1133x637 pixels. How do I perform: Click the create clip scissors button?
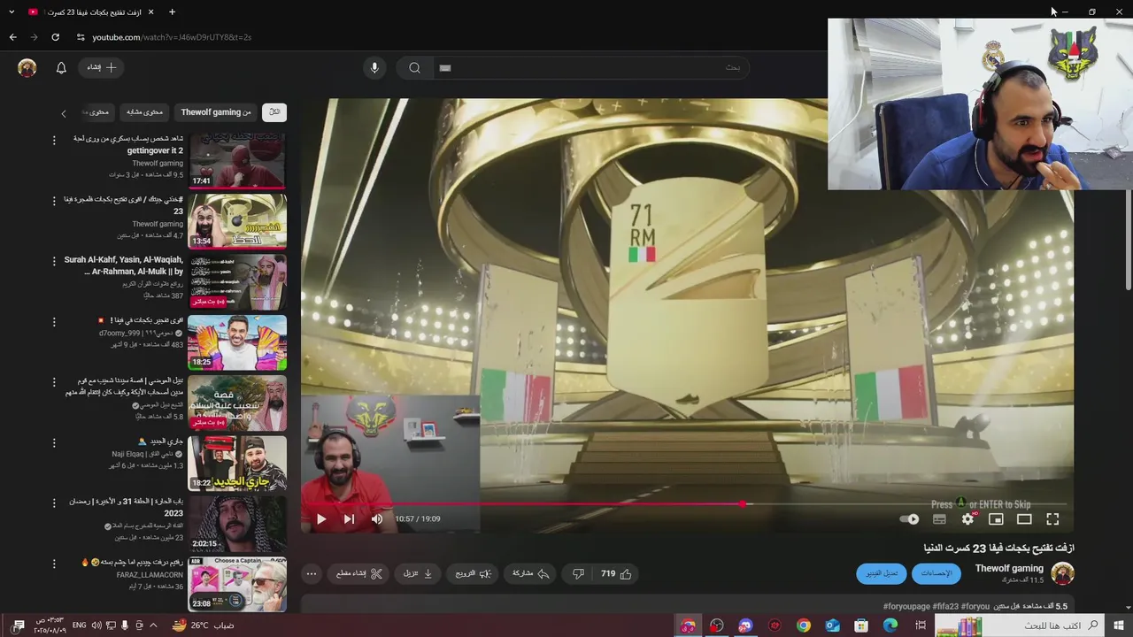pyautogui.click(x=359, y=573)
